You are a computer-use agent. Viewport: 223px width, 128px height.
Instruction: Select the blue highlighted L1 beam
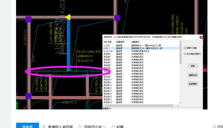[68, 45]
